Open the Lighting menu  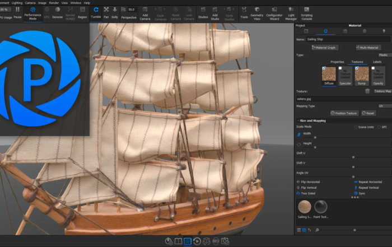pyautogui.click(x=17, y=3)
